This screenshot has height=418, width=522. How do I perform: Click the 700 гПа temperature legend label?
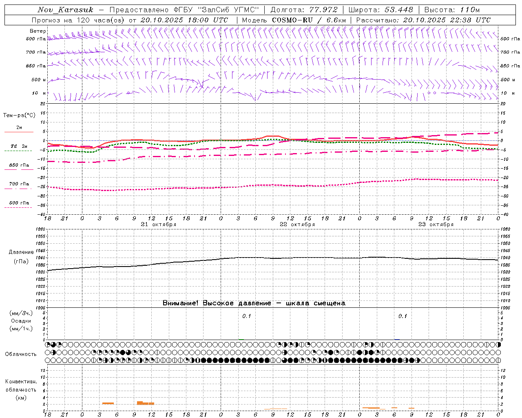[19, 184]
